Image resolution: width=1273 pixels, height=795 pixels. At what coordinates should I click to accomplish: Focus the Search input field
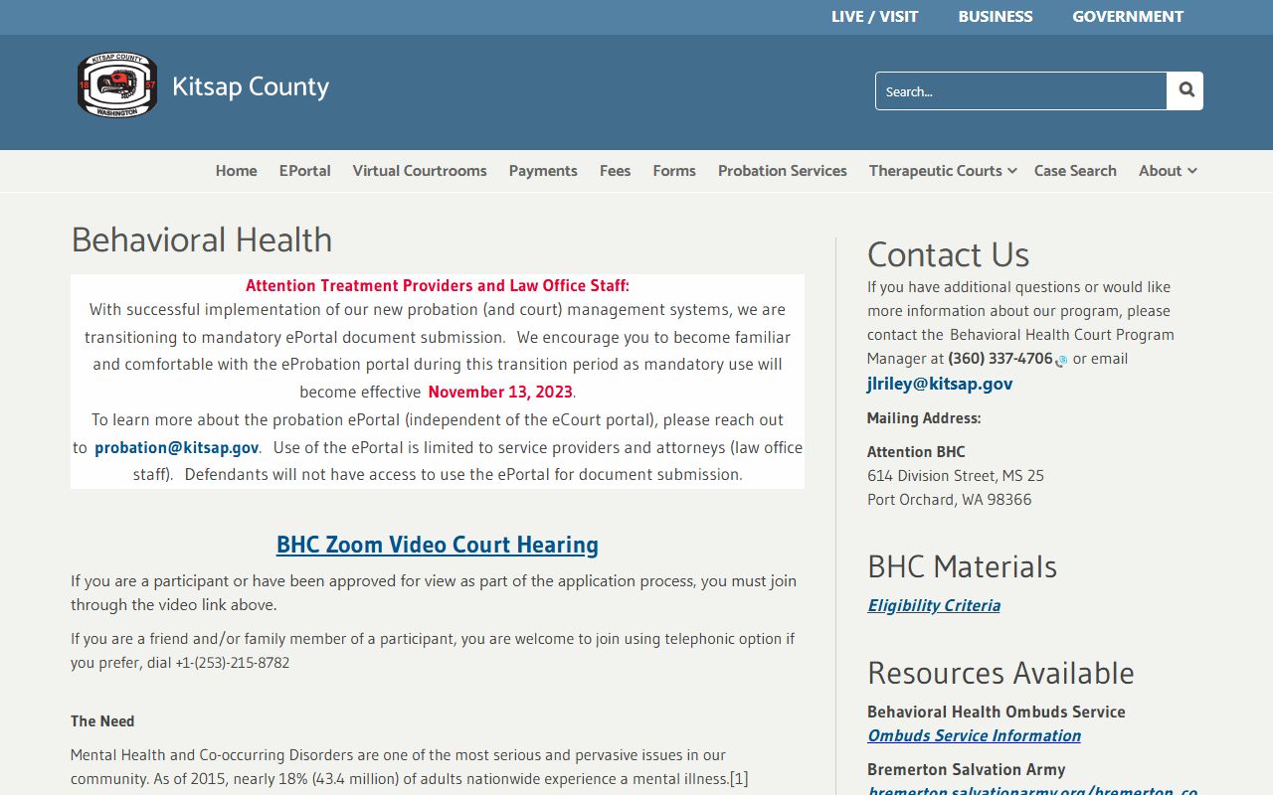[1021, 90]
